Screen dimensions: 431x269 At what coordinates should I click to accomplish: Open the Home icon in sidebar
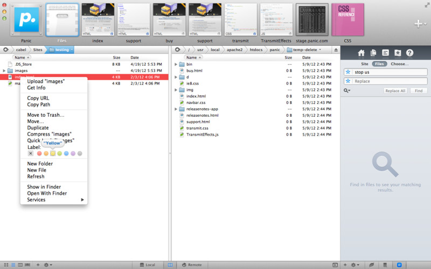click(362, 53)
